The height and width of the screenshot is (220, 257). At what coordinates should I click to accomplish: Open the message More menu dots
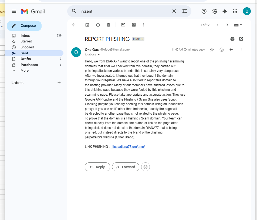click(x=241, y=50)
